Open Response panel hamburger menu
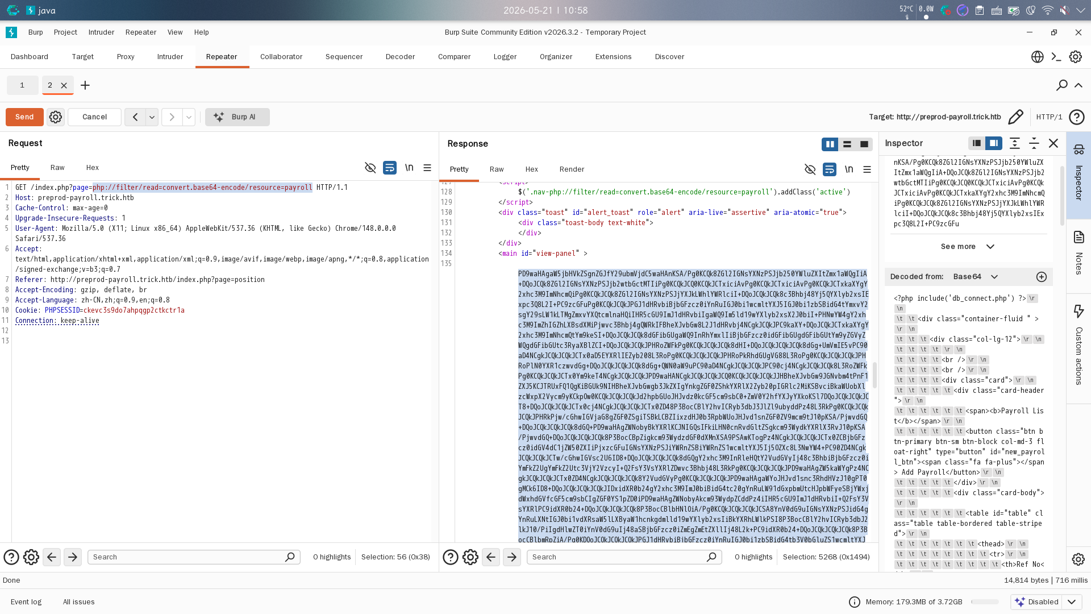 tap(867, 169)
